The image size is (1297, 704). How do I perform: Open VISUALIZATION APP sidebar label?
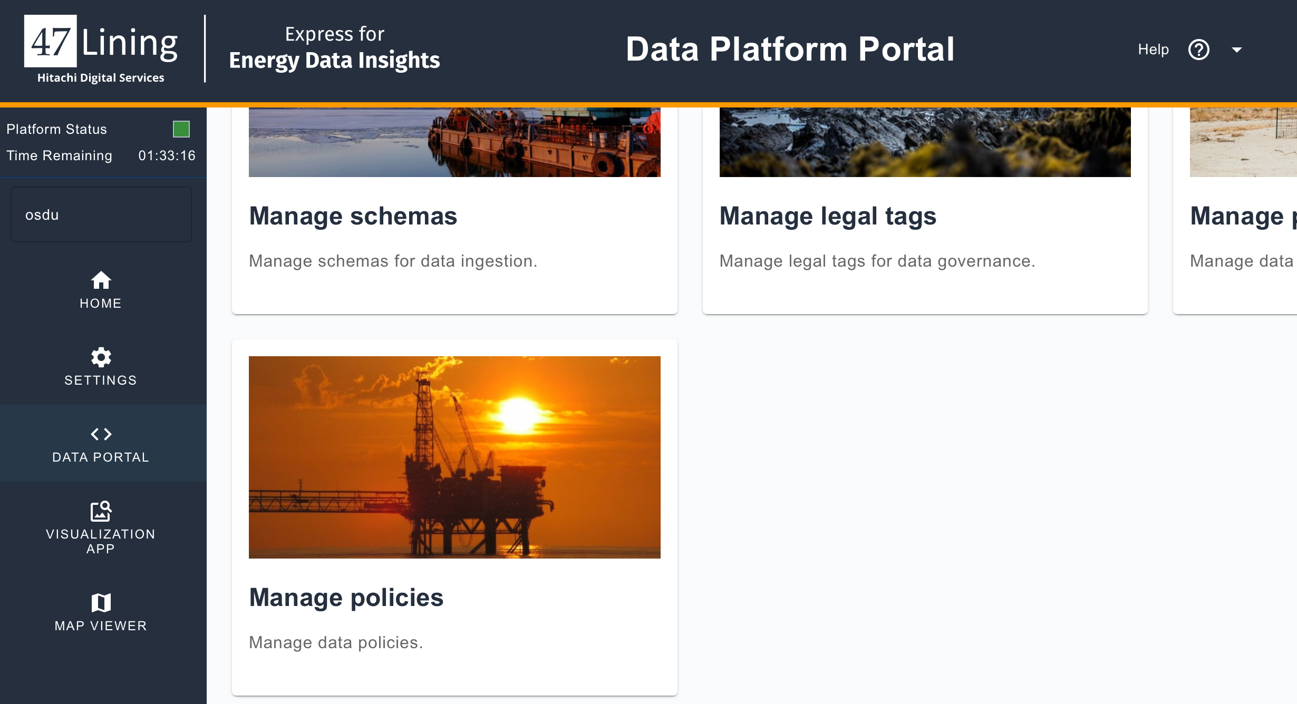(x=101, y=541)
